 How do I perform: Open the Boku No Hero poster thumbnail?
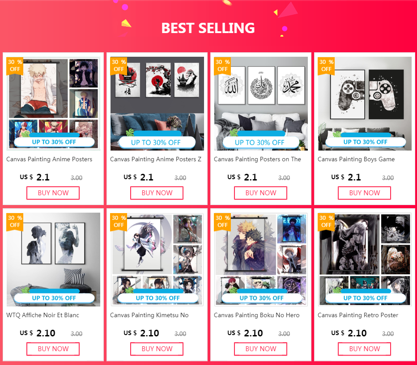click(x=261, y=260)
